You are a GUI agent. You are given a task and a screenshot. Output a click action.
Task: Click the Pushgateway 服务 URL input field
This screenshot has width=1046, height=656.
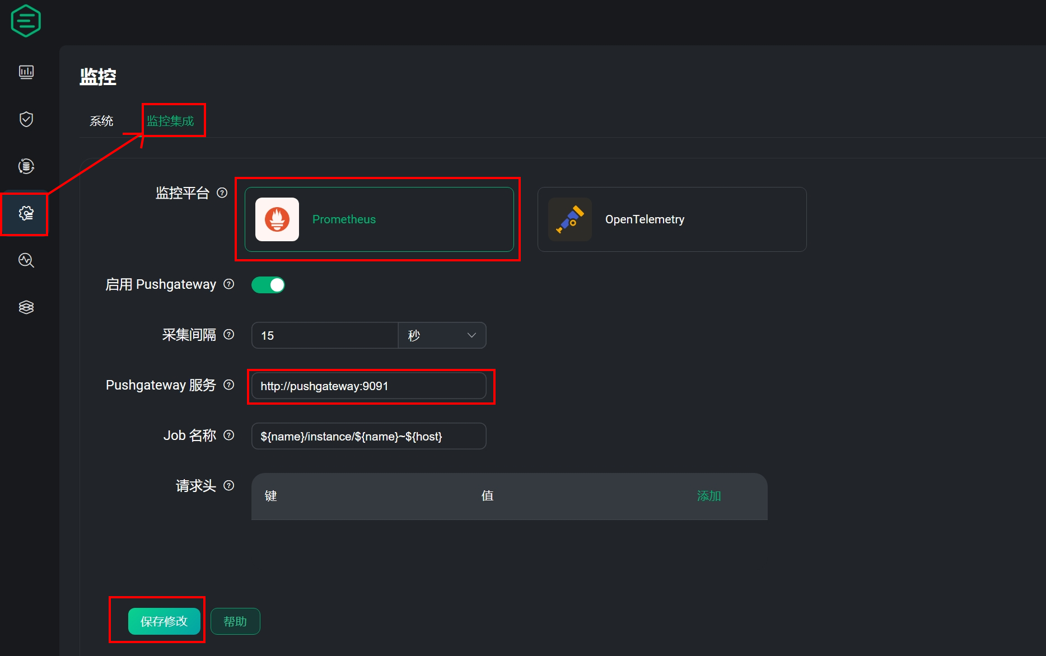point(368,386)
